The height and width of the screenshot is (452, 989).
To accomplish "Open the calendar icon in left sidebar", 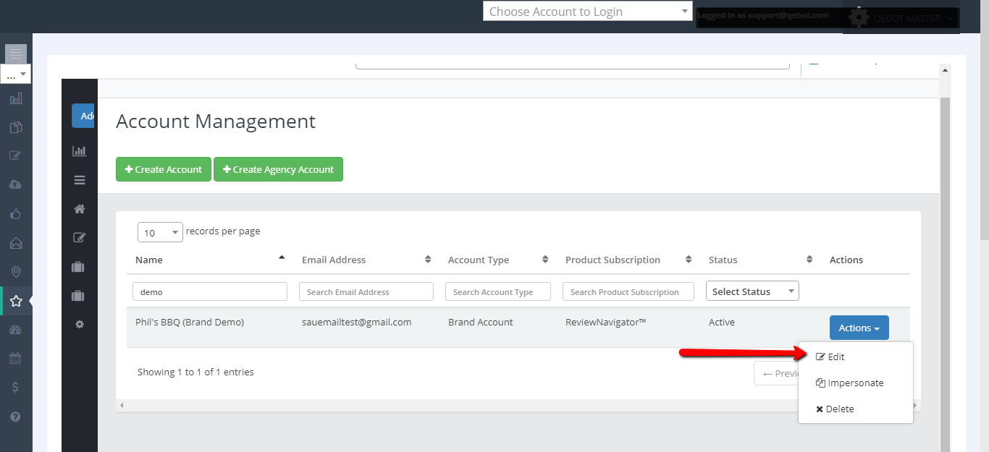I will tap(16, 359).
